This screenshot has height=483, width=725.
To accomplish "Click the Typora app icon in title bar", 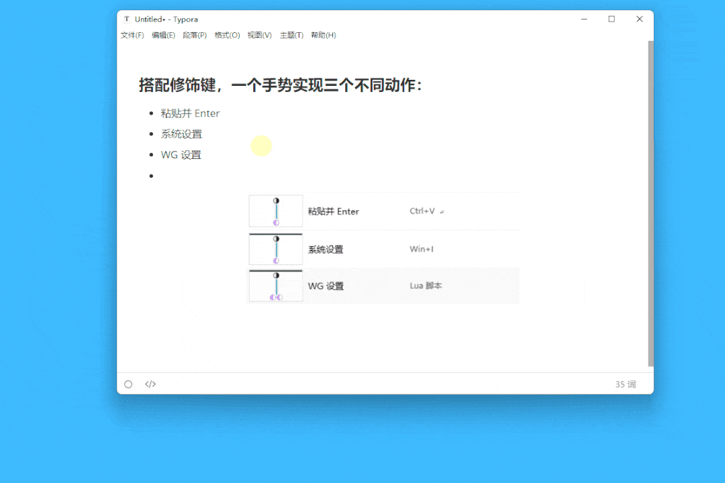I will pyautogui.click(x=127, y=19).
